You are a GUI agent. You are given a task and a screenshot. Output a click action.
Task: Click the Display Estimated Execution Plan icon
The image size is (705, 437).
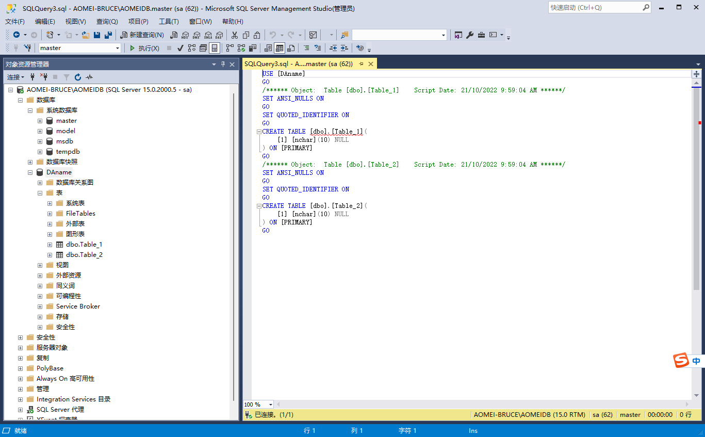[x=192, y=48]
